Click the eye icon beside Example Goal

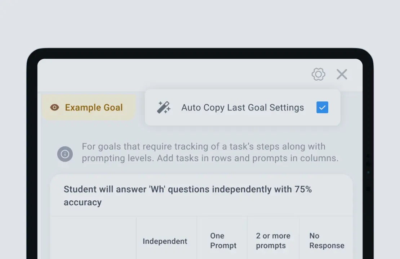pos(54,108)
